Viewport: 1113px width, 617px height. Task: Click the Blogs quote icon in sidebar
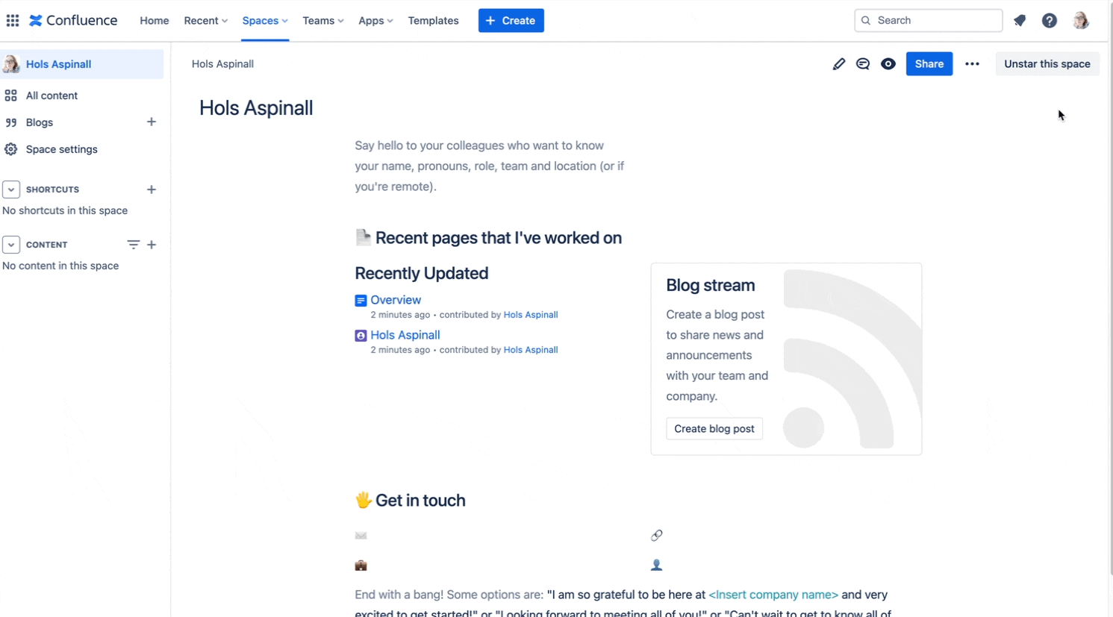pos(10,122)
